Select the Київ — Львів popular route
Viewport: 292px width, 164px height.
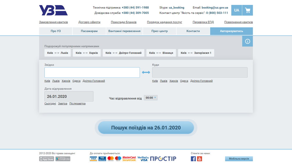point(58,53)
